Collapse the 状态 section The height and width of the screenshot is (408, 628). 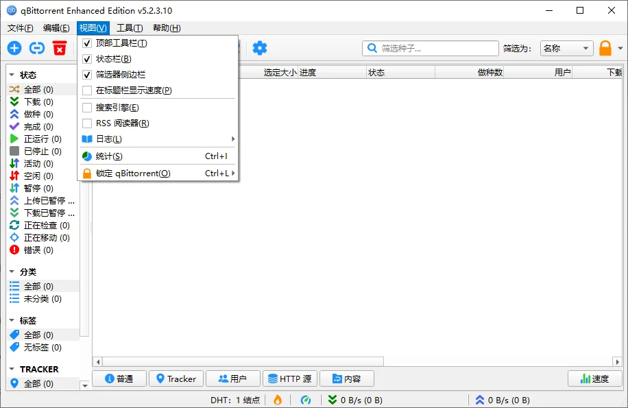(x=12, y=75)
